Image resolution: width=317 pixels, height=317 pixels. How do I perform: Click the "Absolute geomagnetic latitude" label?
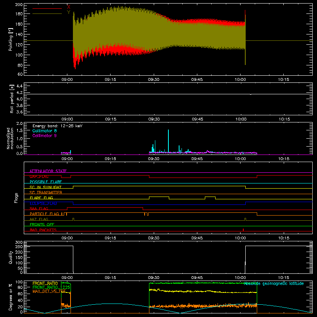tap(274, 283)
